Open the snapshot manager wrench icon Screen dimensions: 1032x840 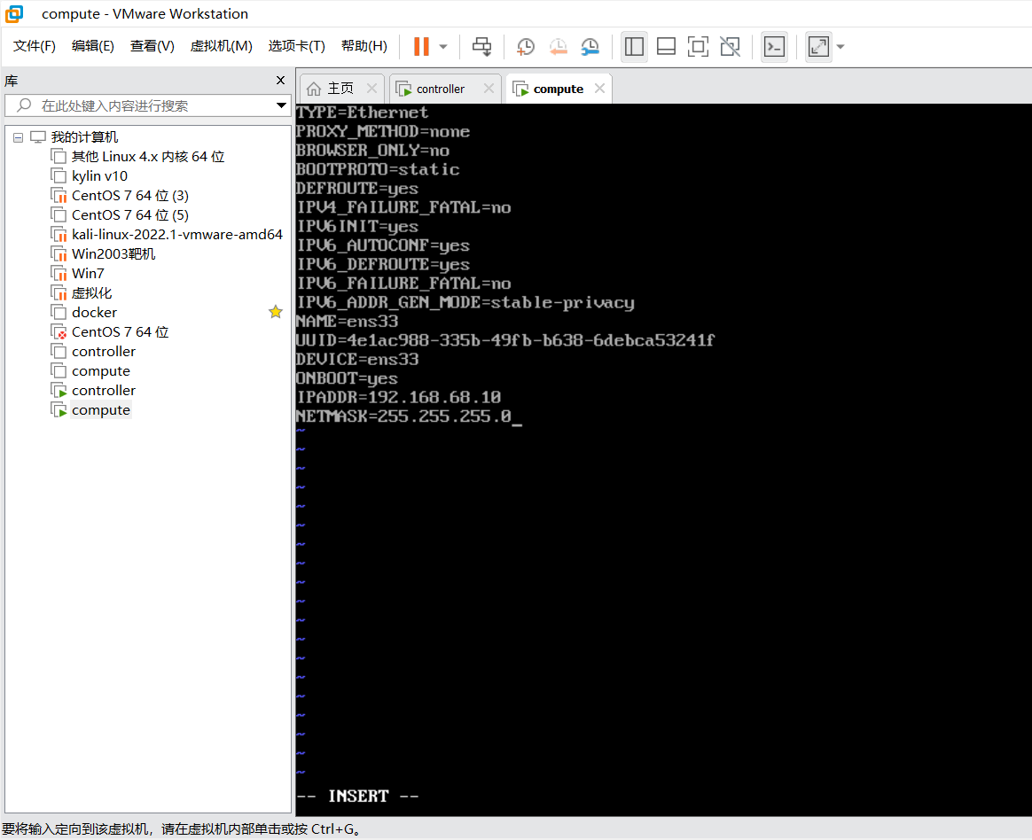(x=590, y=46)
